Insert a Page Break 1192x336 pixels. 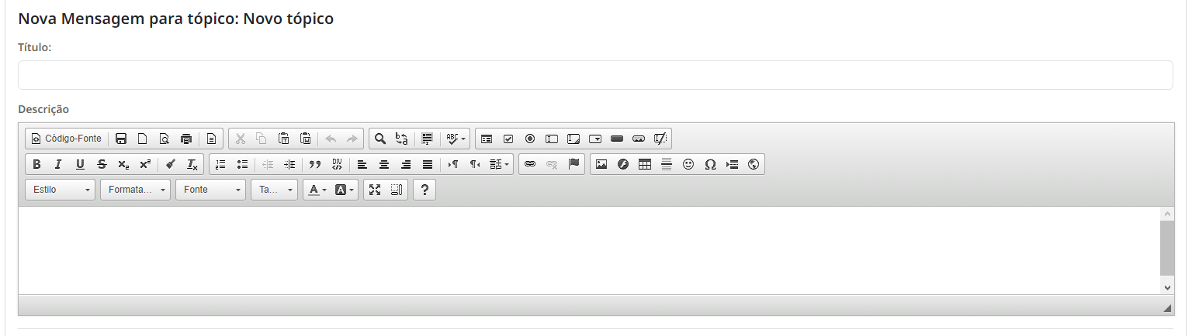tap(732, 164)
